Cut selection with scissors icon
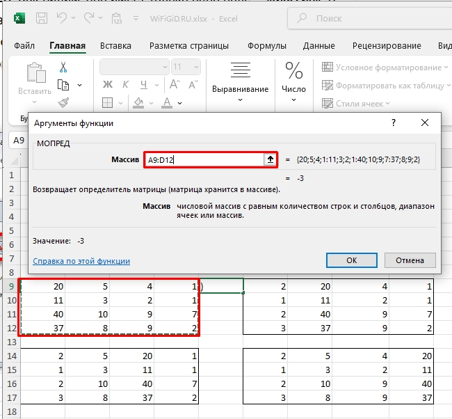The height and width of the screenshot is (419, 452). pyautogui.click(x=63, y=68)
